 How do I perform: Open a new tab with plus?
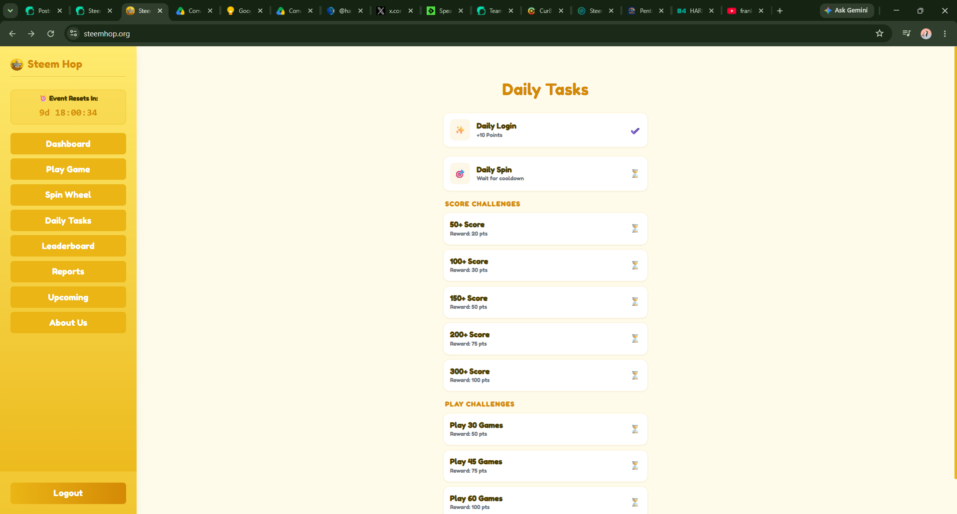pos(780,10)
